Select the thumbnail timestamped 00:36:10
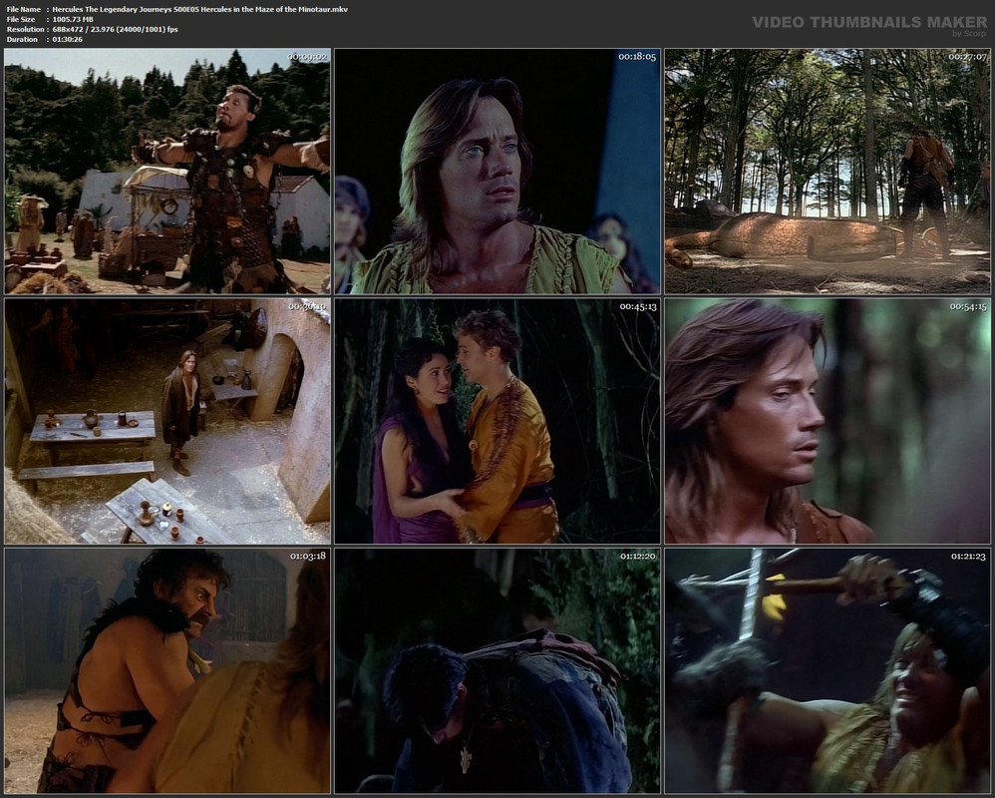The height and width of the screenshot is (798, 995). [x=167, y=421]
